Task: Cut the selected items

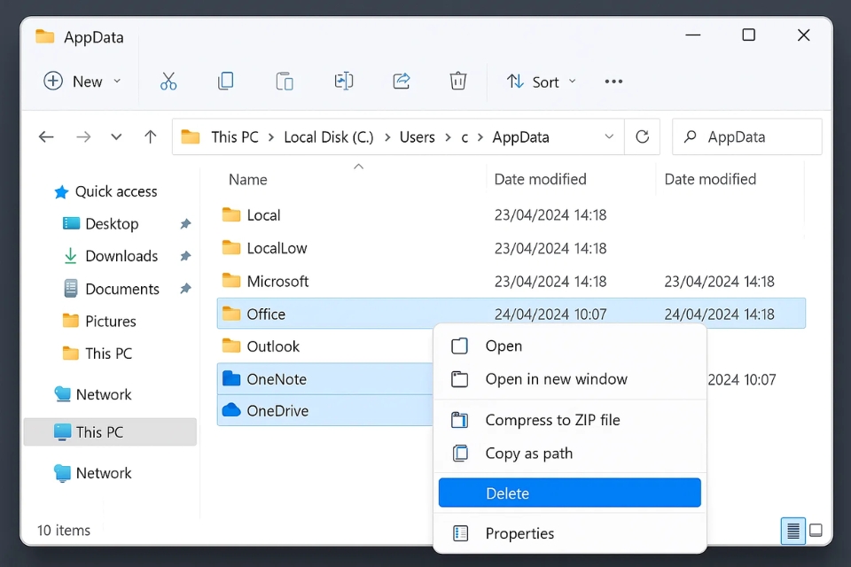Action: point(168,81)
